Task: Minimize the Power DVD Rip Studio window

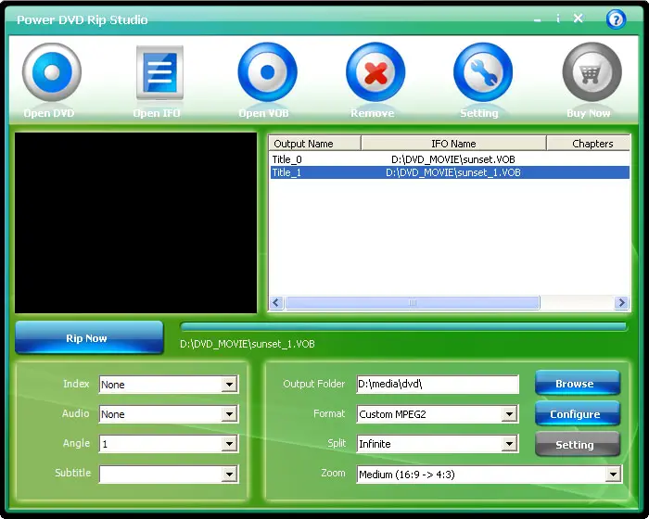Action: point(537,19)
